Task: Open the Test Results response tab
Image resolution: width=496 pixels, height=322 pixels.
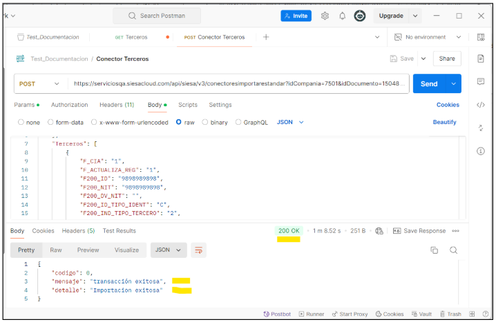Action: [x=119, y=231]
